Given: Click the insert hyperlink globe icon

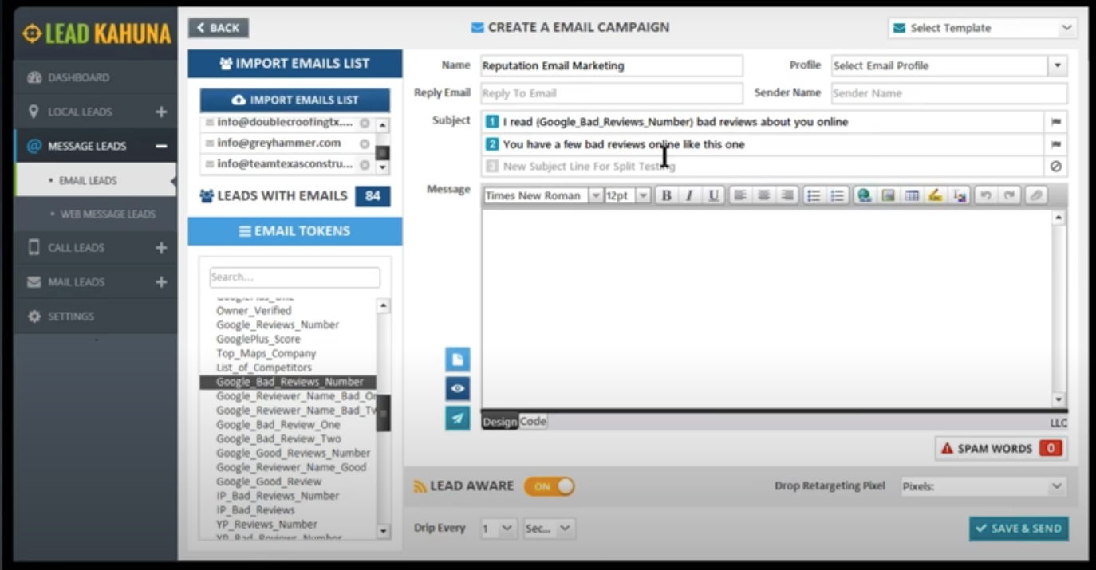Looking at the screenshot, I should coord(863,196).
